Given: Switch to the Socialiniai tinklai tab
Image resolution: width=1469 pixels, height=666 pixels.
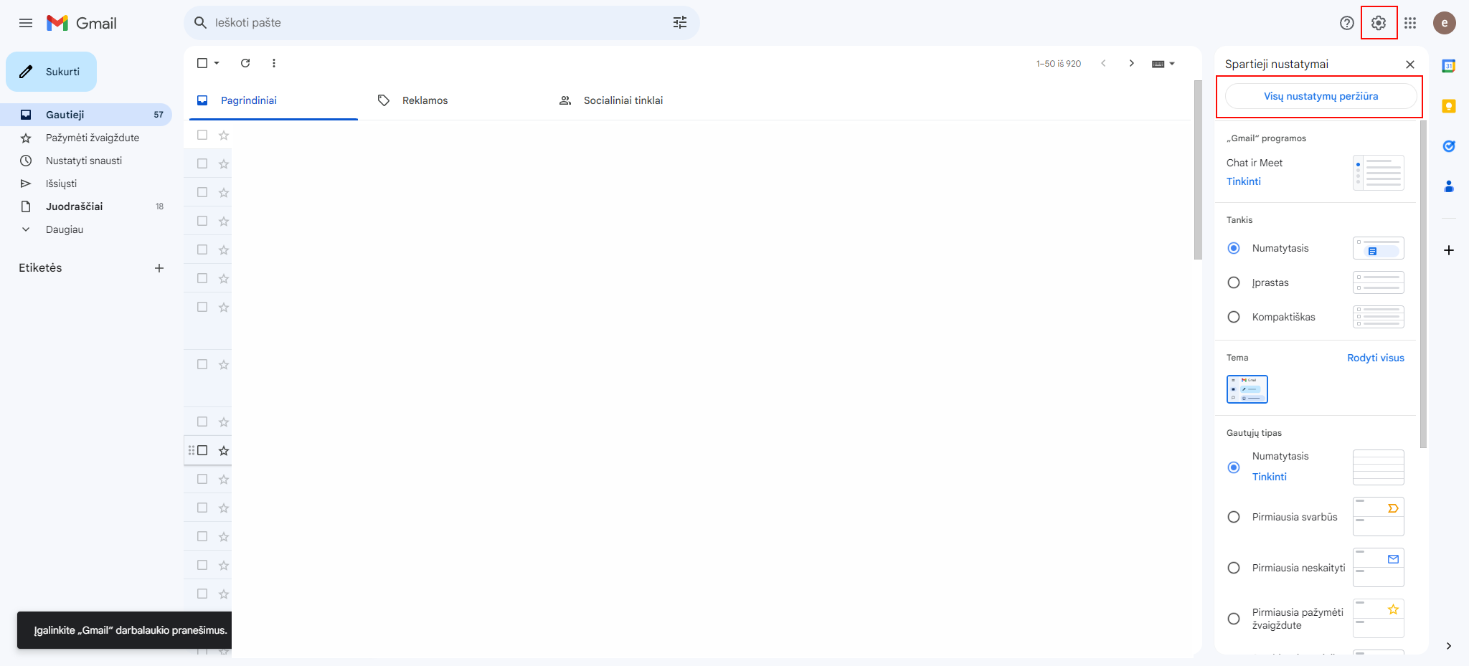Looking at the screenshot, I should pos(636,100).
